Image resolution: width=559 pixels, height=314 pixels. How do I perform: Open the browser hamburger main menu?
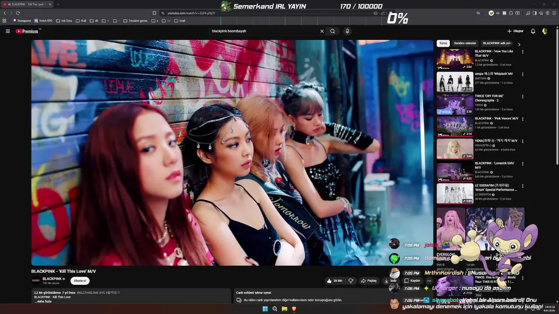point(554,13)
